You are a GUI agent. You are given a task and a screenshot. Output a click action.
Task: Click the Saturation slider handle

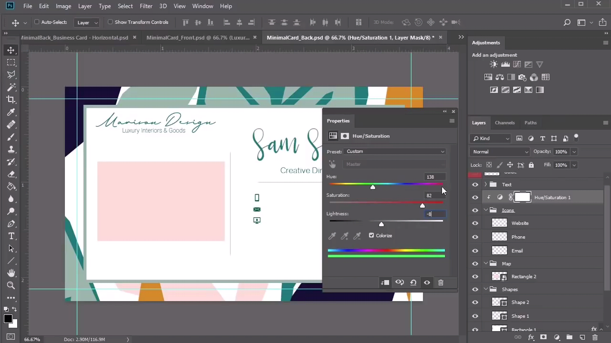click(x=422, y=206)
